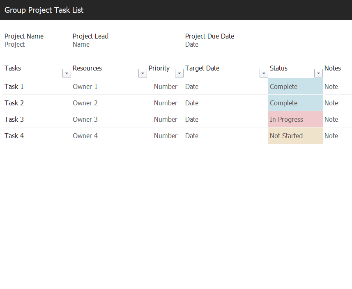Screen dimensions: 352x289
Task: Select the Complete status for Task 2
Action: tap(296, 103)
